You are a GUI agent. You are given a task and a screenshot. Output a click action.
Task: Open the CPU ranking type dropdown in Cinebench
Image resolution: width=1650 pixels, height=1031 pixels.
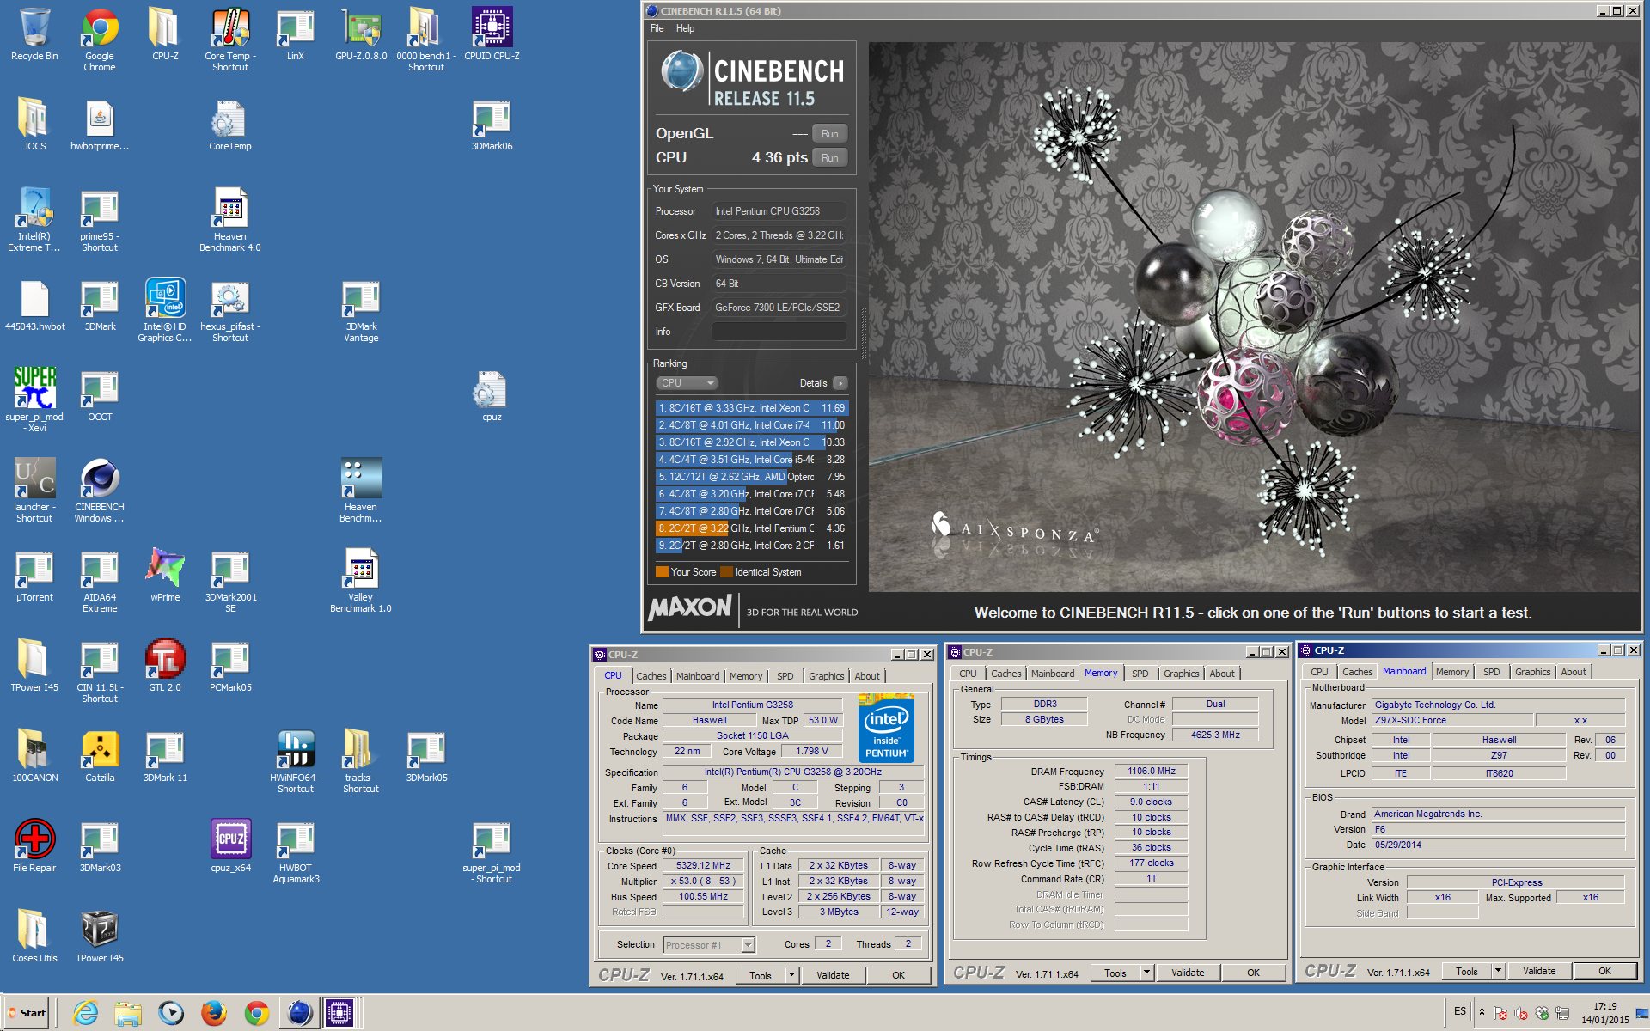(687, 383)
